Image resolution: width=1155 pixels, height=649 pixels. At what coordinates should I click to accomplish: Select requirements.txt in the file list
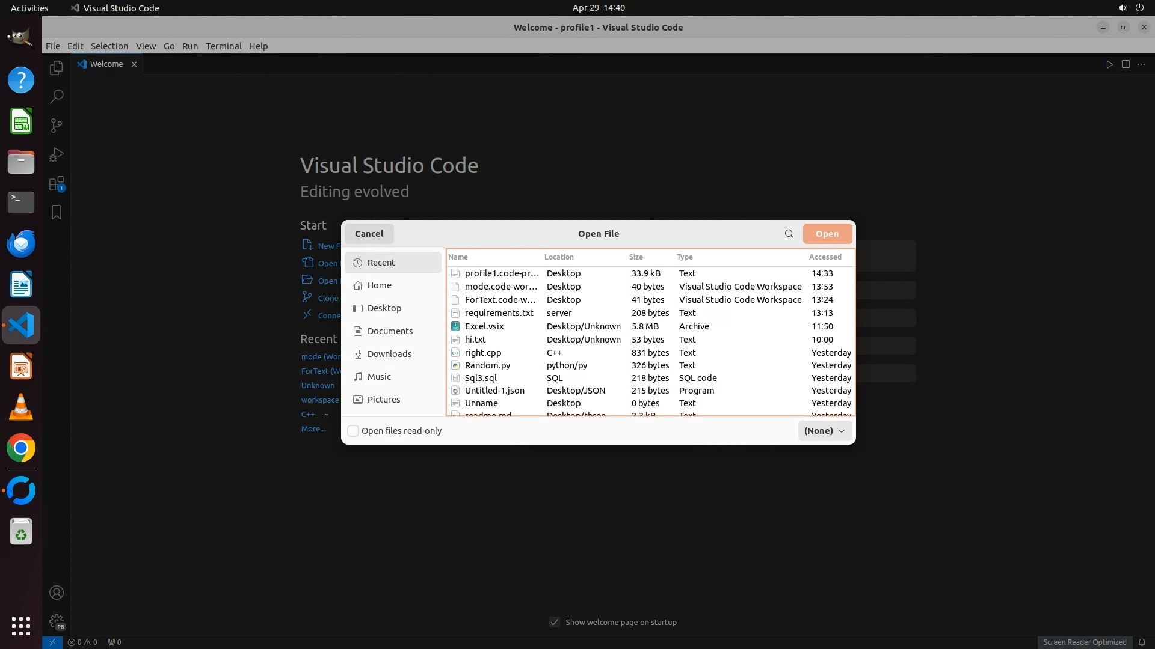(499, 313)
